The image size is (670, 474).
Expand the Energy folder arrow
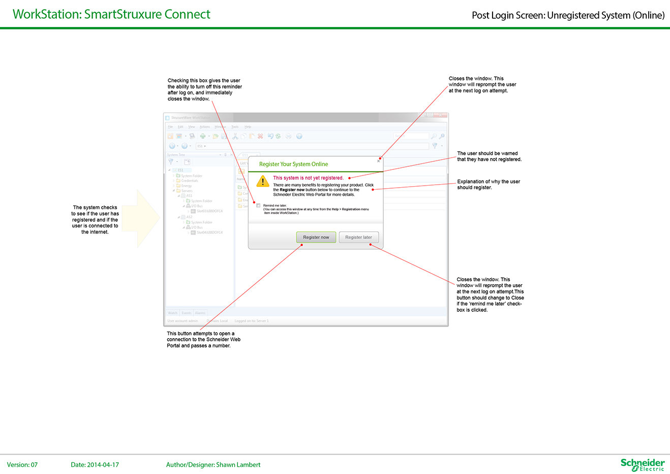point(173,186)
